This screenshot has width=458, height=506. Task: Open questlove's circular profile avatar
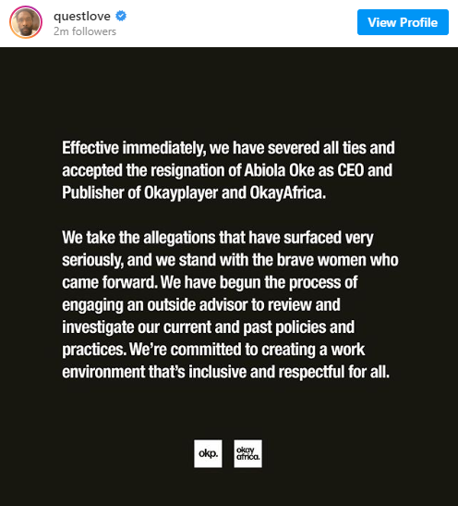(x=26, y=22)
